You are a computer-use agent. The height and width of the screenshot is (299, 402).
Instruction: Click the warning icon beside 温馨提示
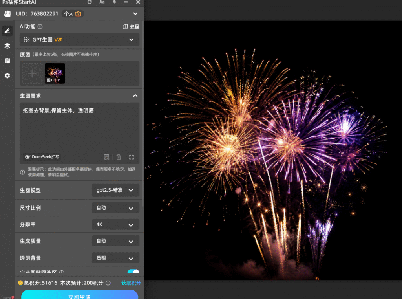[x=22, y=172]
